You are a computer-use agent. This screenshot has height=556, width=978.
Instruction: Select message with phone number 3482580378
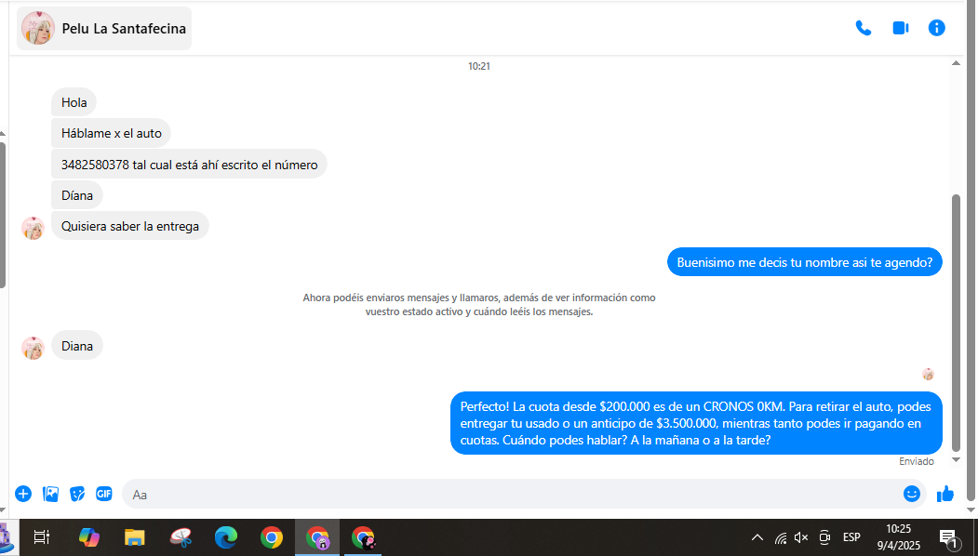189,165
